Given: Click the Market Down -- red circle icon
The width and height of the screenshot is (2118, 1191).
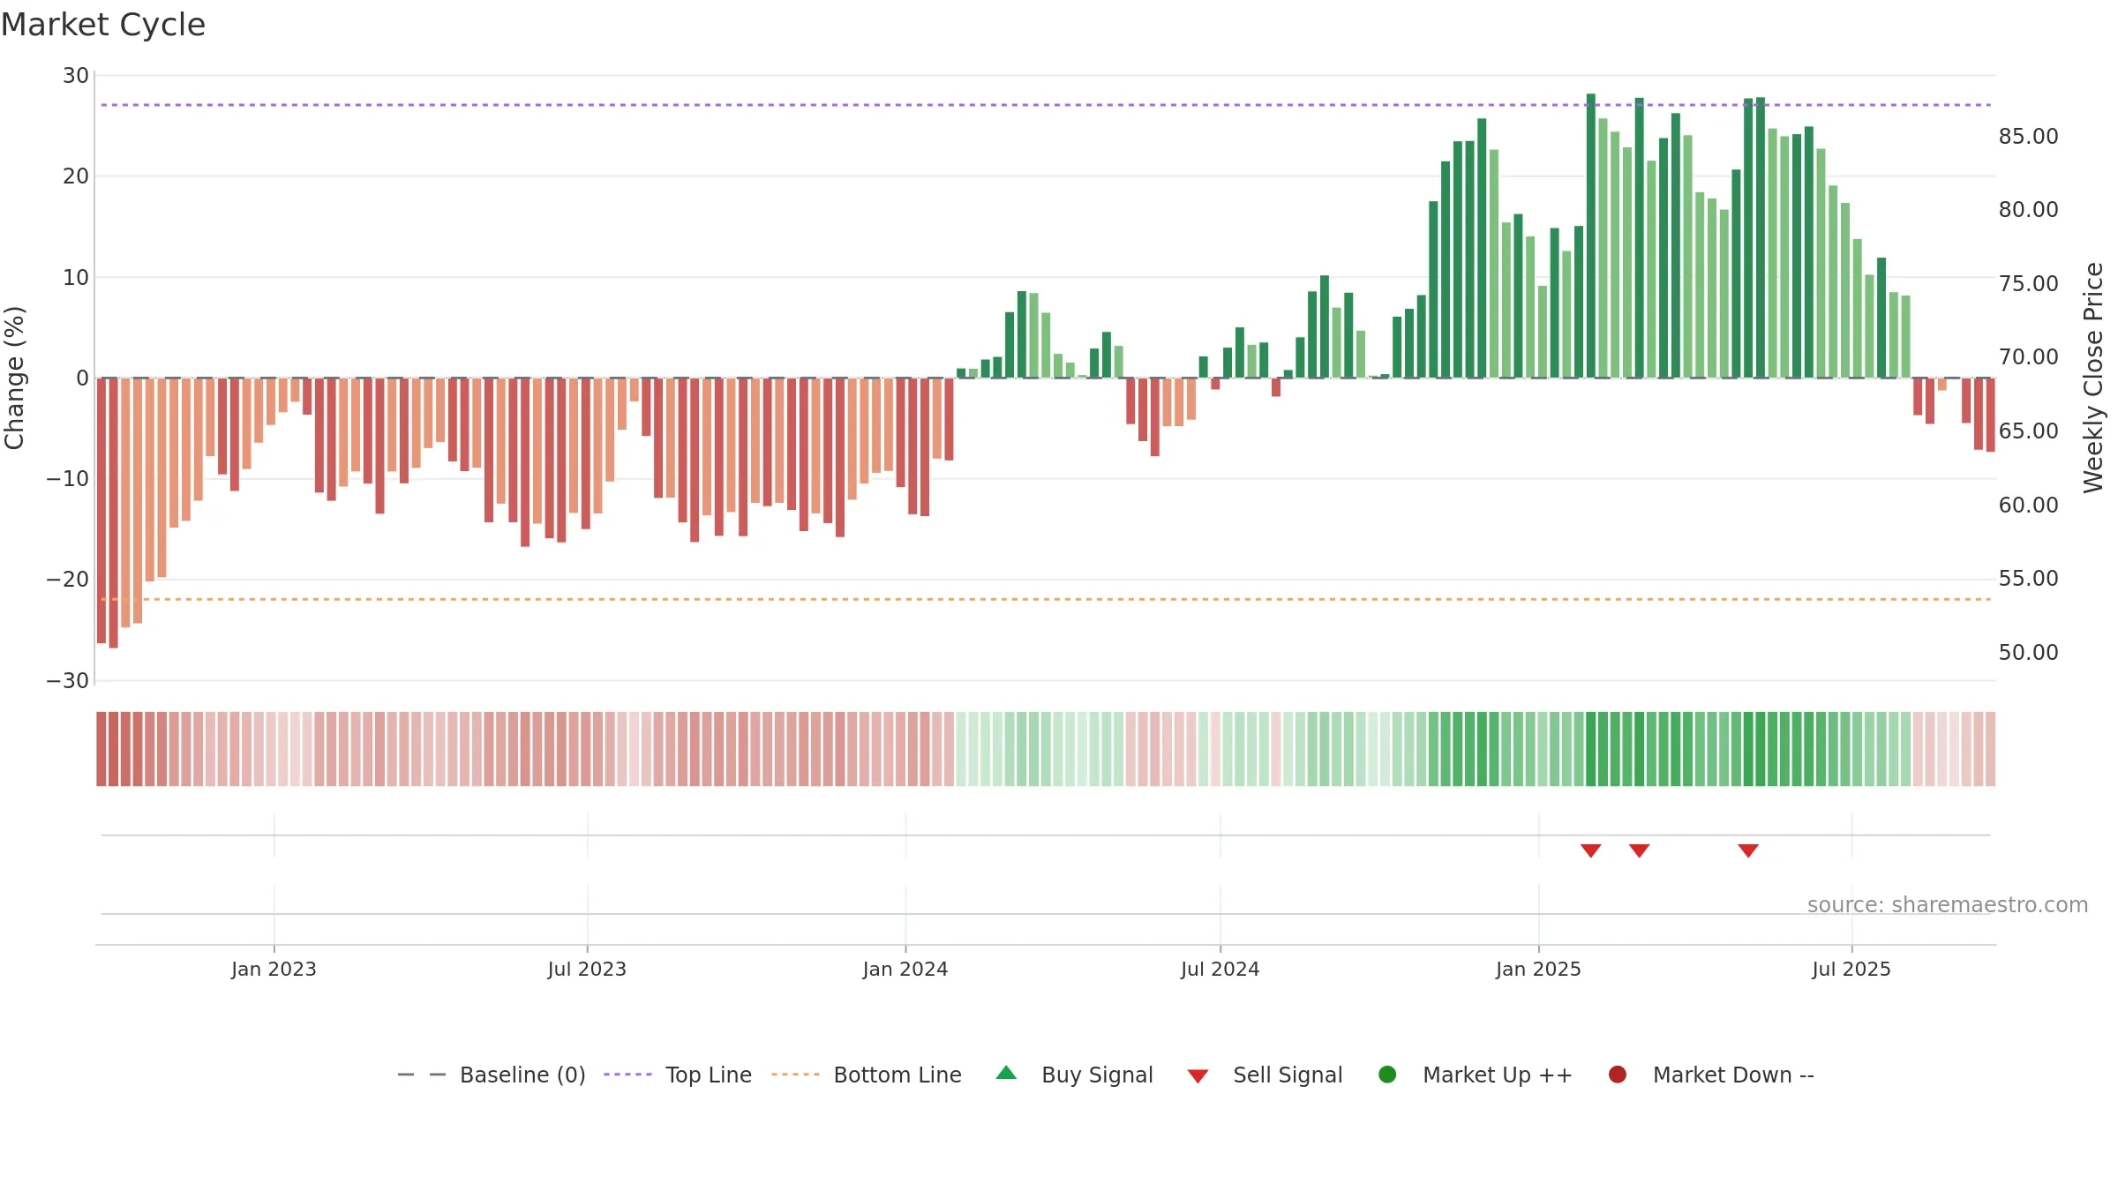Looking at the screenshot, I should 1618,1075.
